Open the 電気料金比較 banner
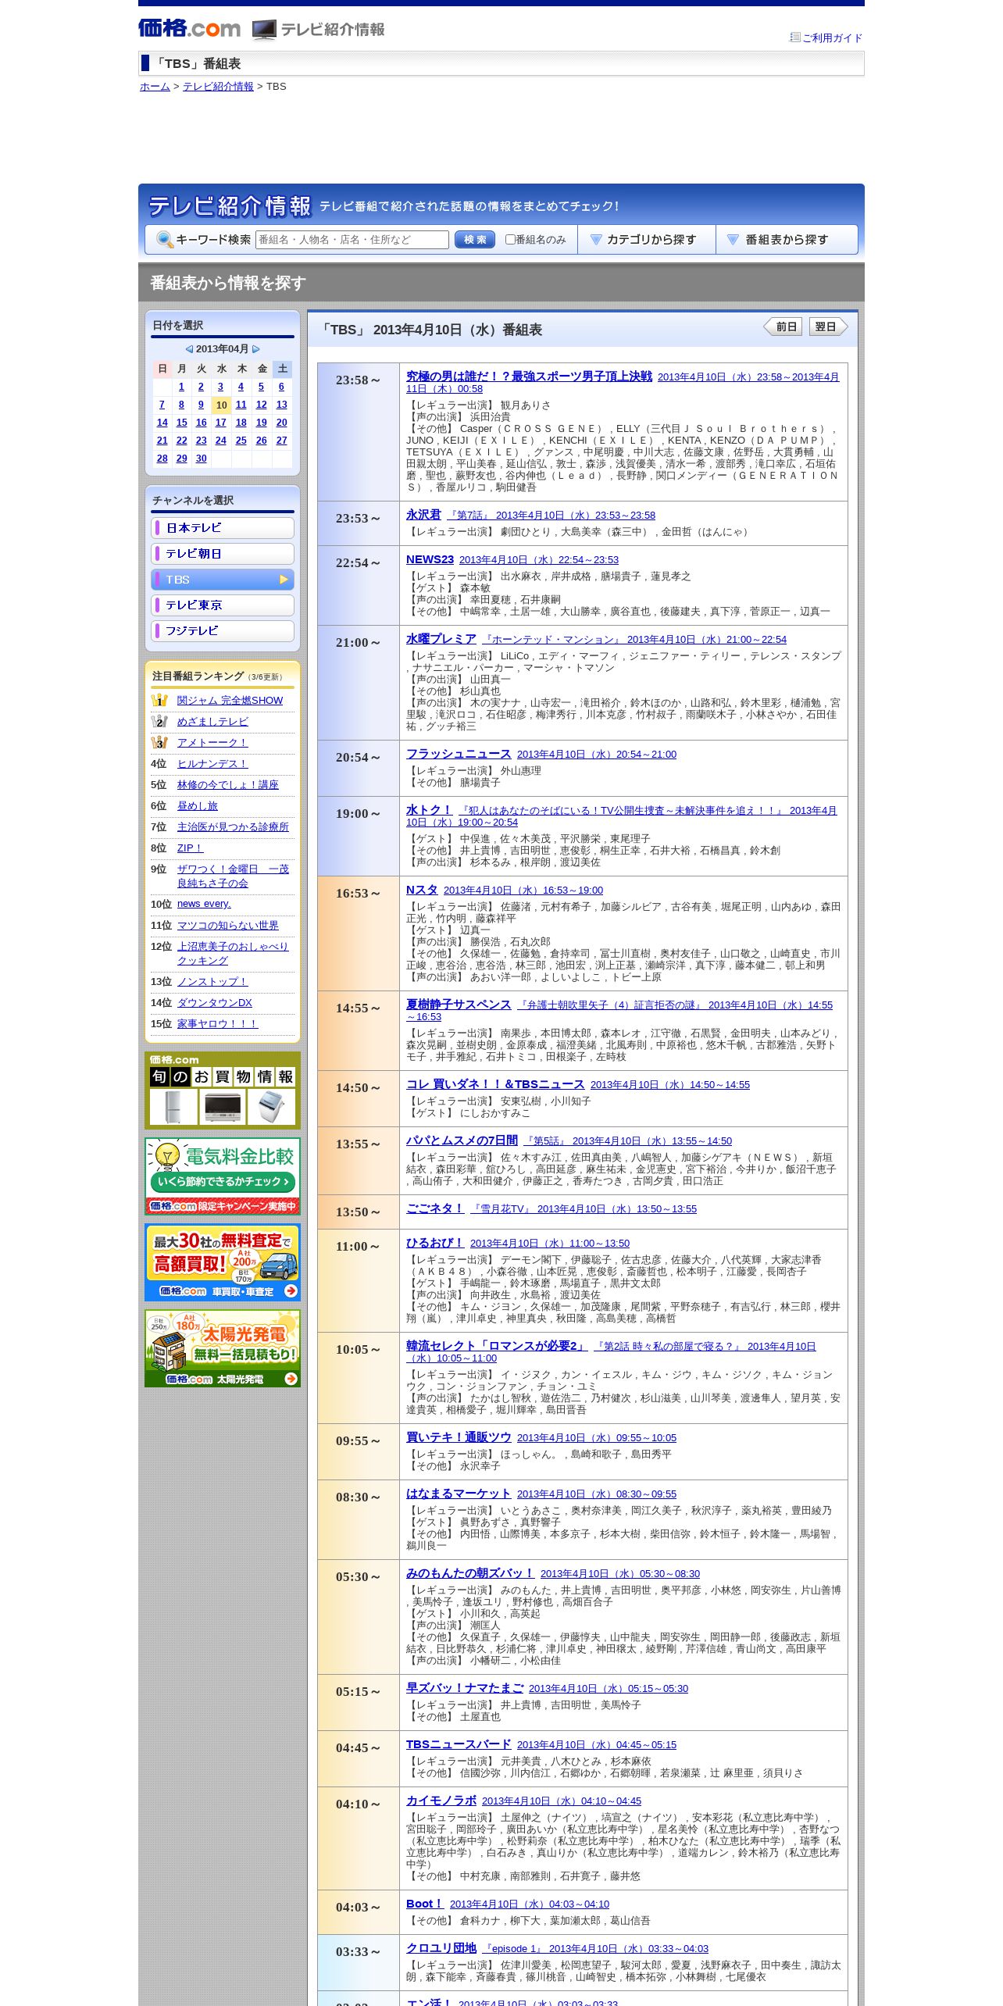Screen dimensions: 1003x2006 (x=223, y=1176)
